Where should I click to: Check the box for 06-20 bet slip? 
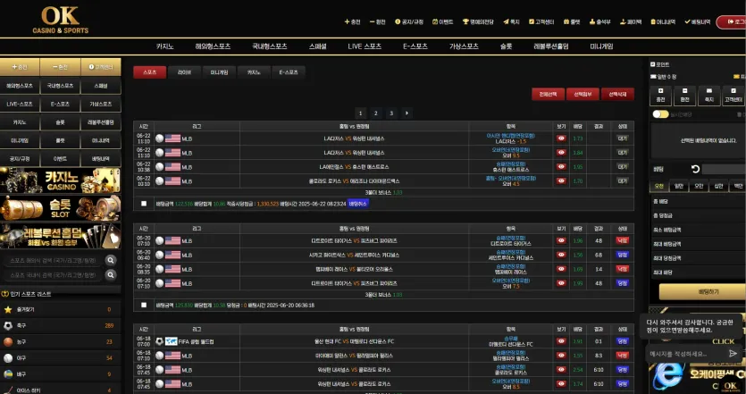point(144,305)
